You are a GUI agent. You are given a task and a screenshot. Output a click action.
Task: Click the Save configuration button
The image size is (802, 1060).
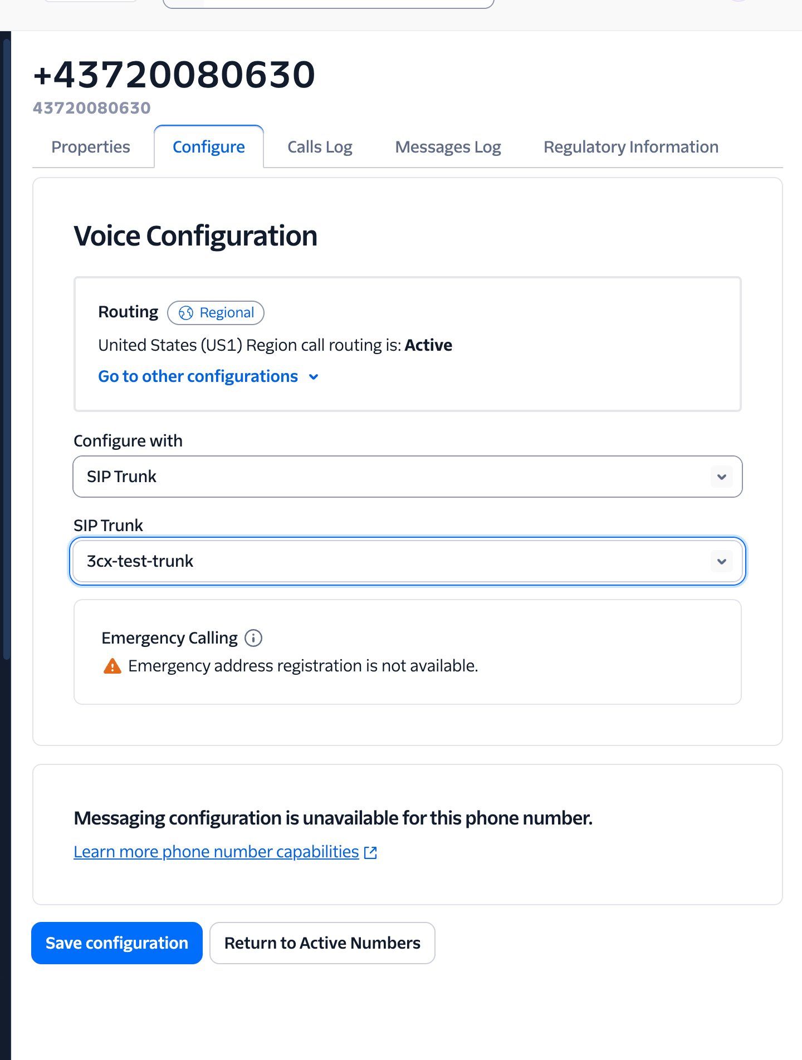(117, 943)
